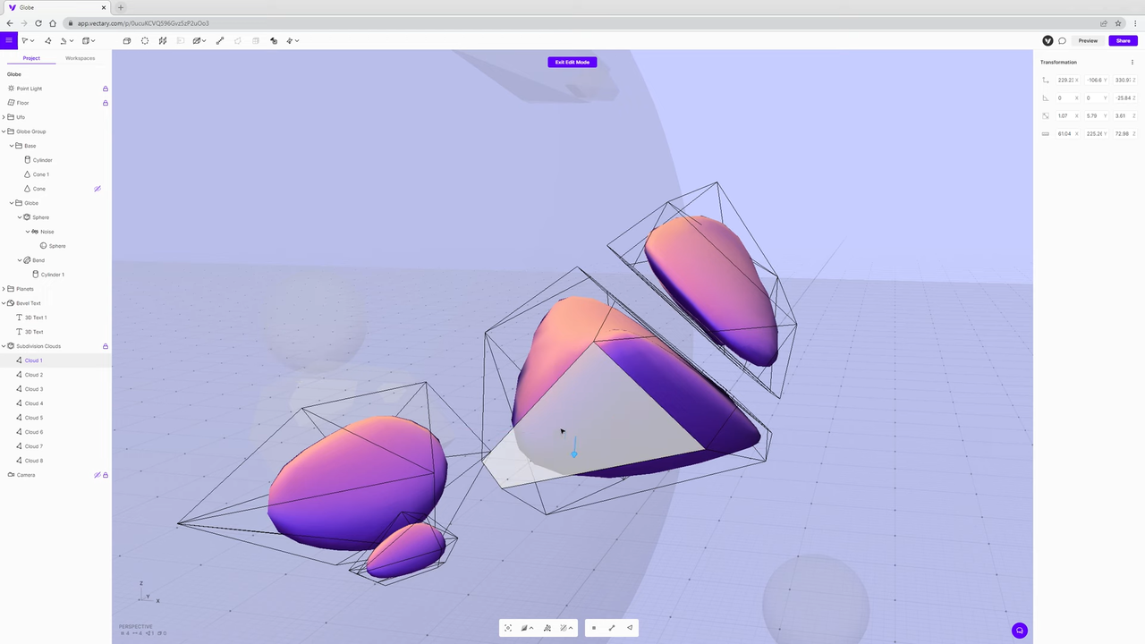Open the purple hamburger main menu
This screenshot has height=644, width=1145.
[9, 40]
